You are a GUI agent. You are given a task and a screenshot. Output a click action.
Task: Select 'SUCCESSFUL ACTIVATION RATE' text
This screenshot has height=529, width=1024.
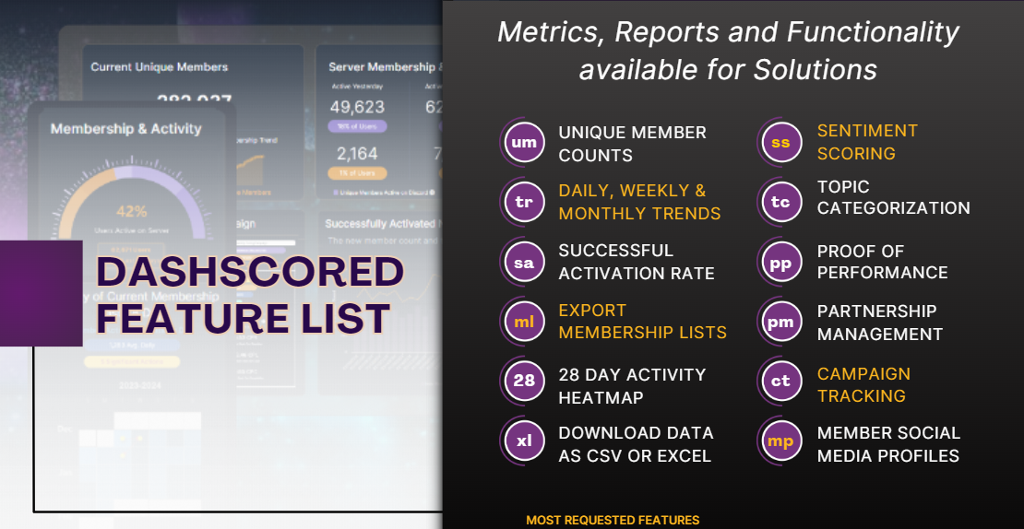tap(637, 262)
